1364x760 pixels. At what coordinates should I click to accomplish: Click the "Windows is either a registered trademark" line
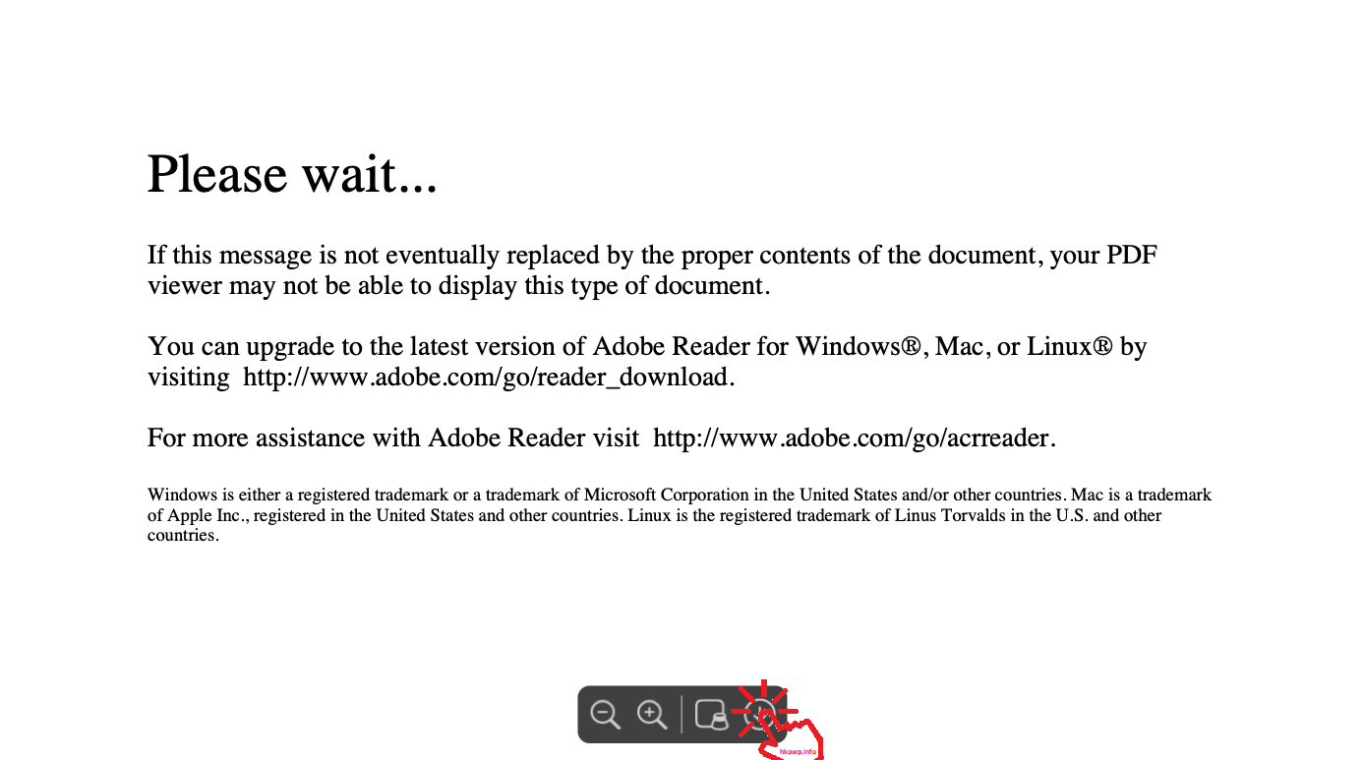click(680, 495)
